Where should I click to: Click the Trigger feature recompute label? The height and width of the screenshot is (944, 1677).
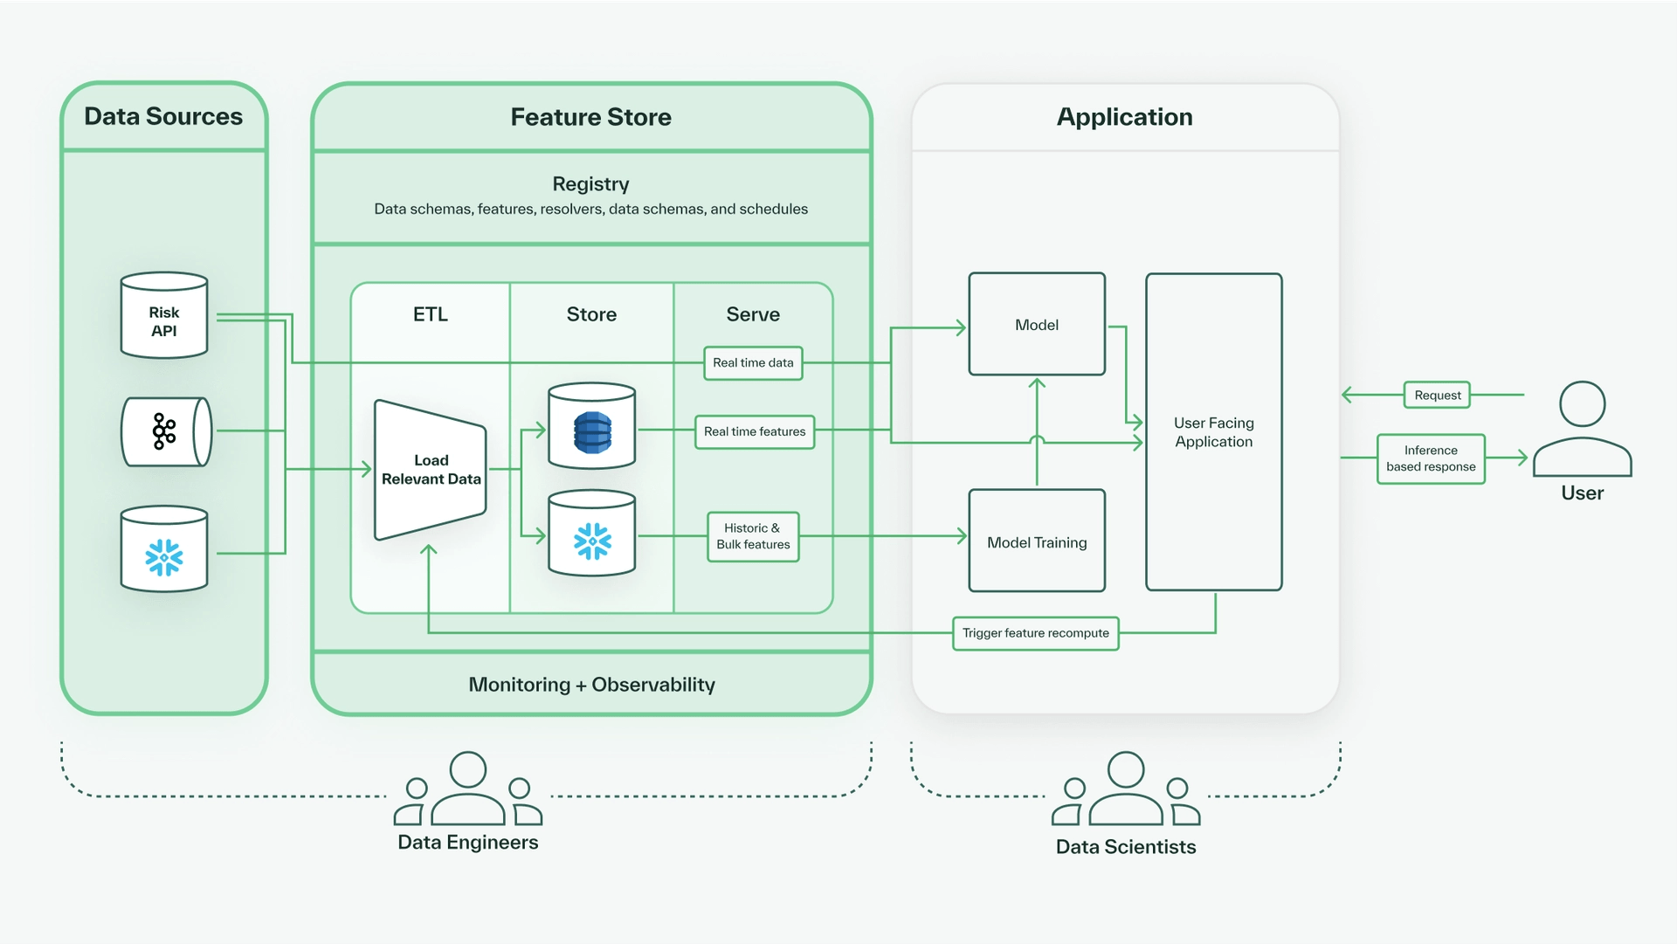point(1035,633)
